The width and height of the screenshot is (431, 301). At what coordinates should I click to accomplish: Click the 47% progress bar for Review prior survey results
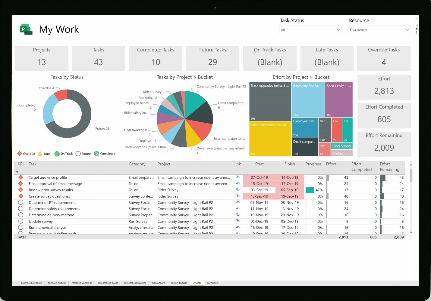coord(310,190)
